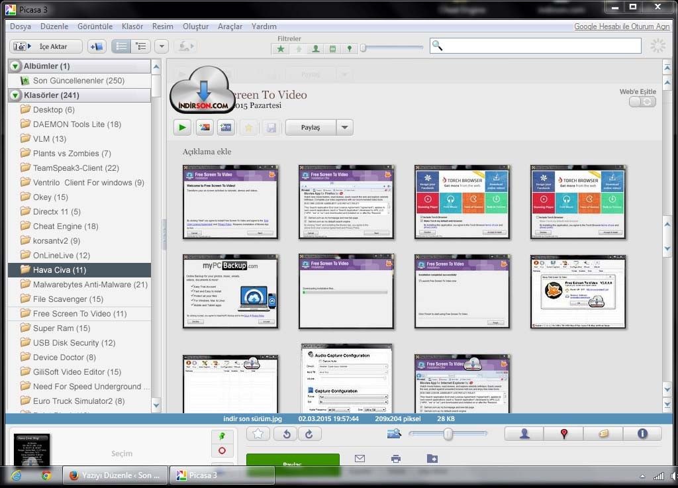Toggle the faces filter with the person icon
This screenshot has height=488, width=678.
point(316,49)
